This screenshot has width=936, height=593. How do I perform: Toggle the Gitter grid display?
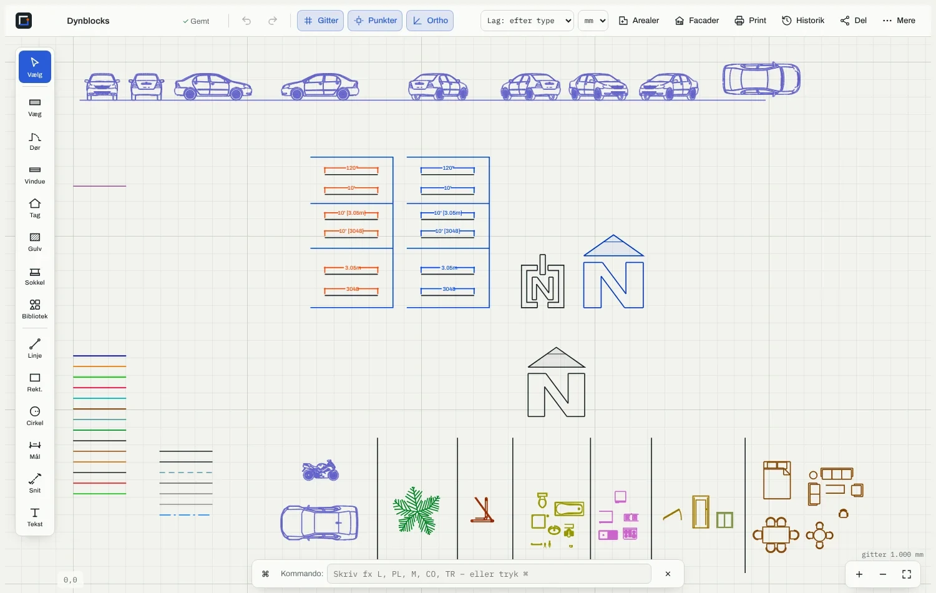point(321,21)
